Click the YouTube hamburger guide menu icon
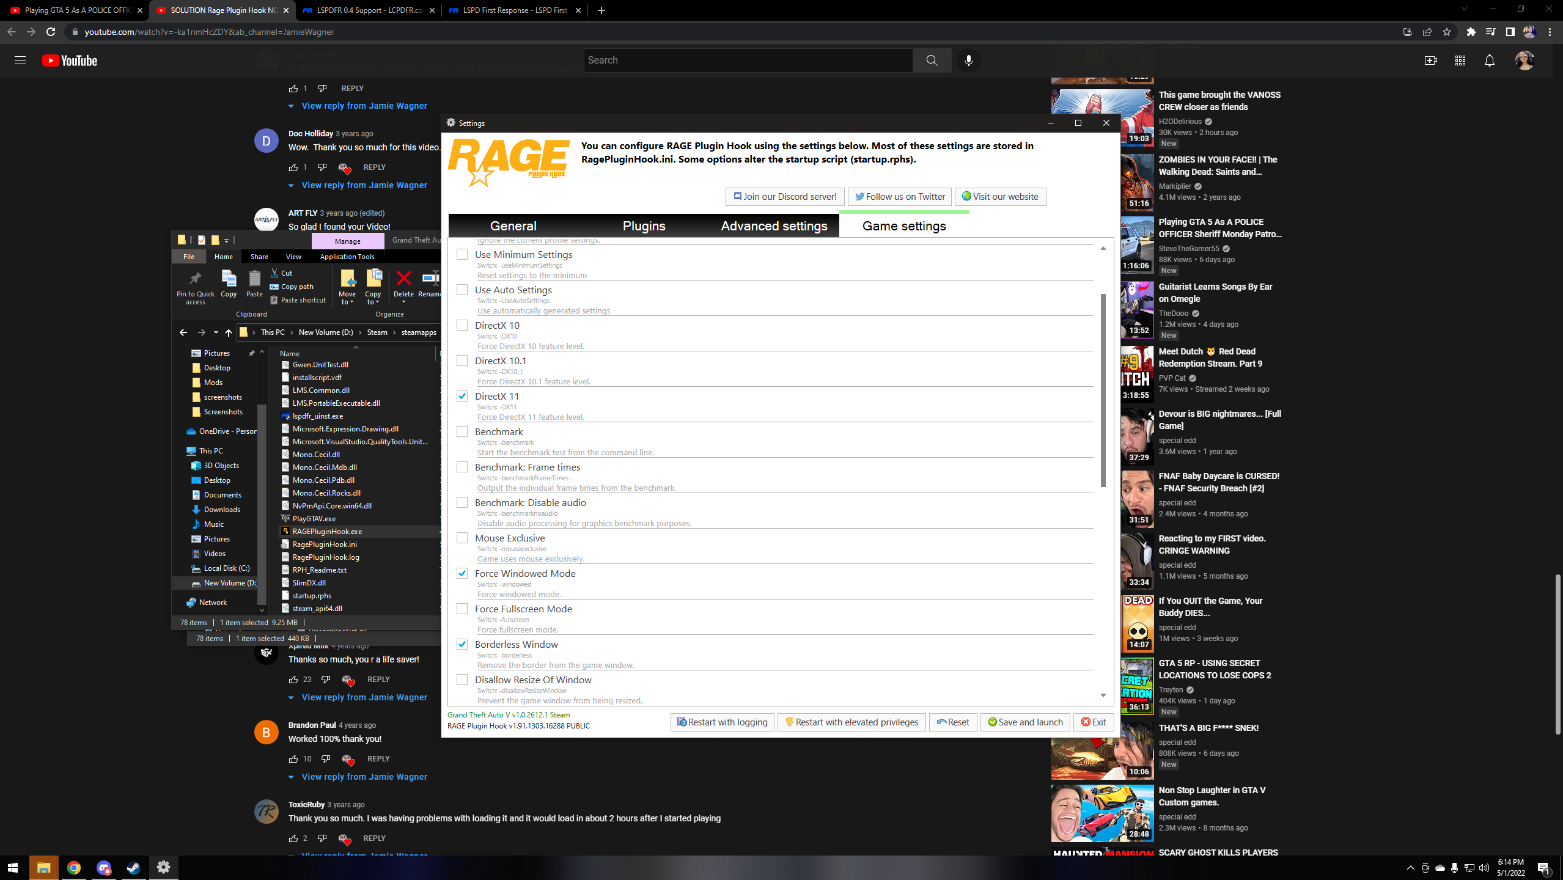This screenshot has height=880, width=1563. point(20,61)
